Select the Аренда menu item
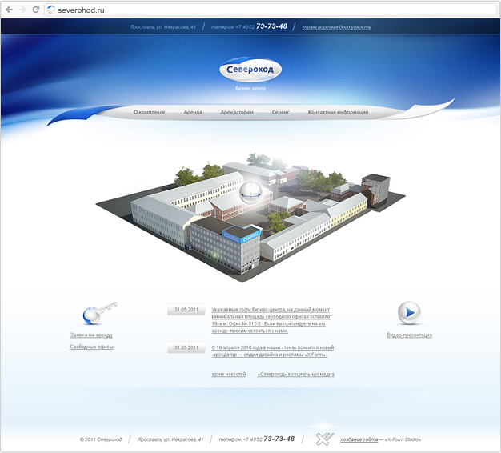 tap(193, 113)
